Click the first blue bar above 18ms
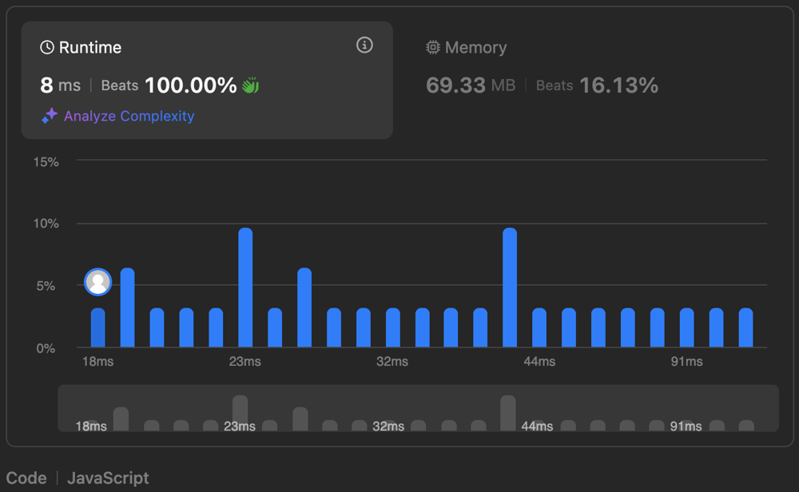799x492 pixels. [97, 327]
